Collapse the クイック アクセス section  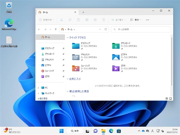pyautogui.click(x=67, y=38)
